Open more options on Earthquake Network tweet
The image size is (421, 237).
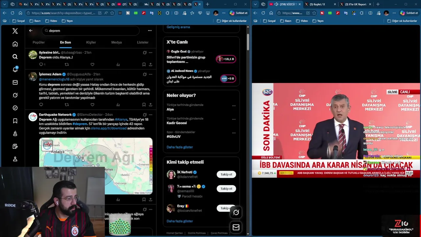(151, 115)
